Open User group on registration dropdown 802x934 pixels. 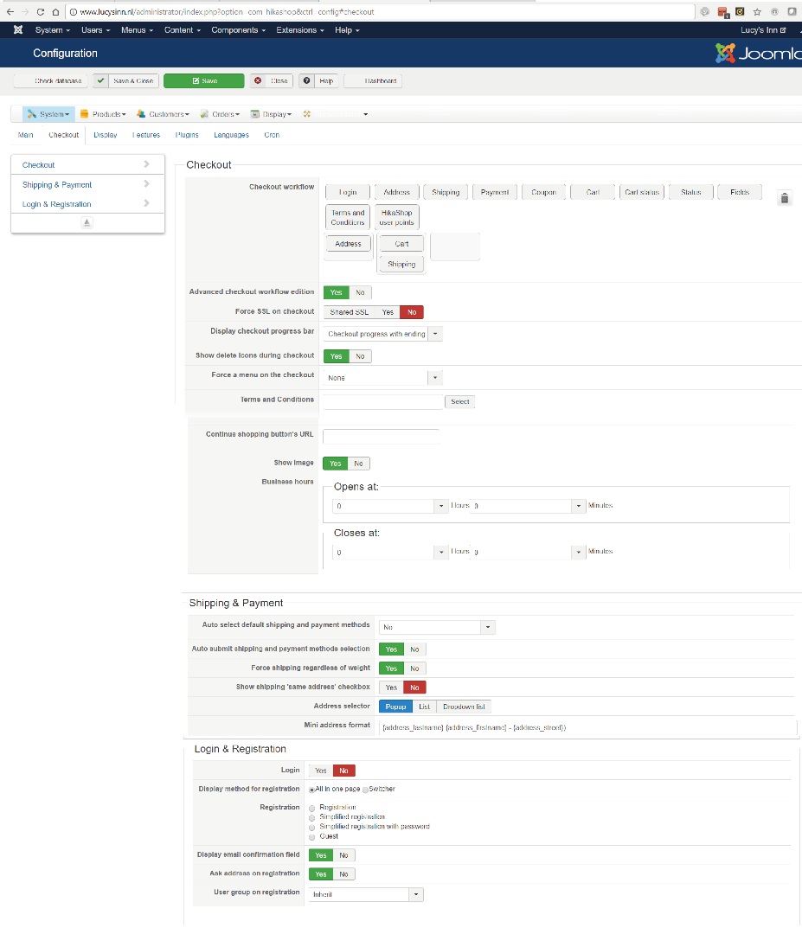click(366, 894)
